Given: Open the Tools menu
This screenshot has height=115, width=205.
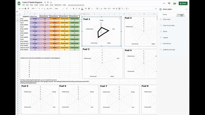Looking at the screenshot, I should [x=51, y=5].
